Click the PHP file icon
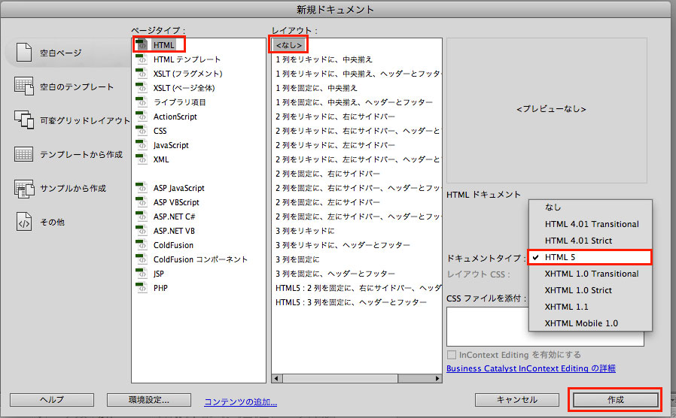Screen dimensions: 676x418 (142, 287)
